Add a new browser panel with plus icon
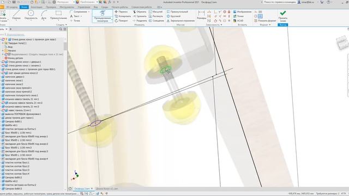349x196 pixels. pos(10,29)
